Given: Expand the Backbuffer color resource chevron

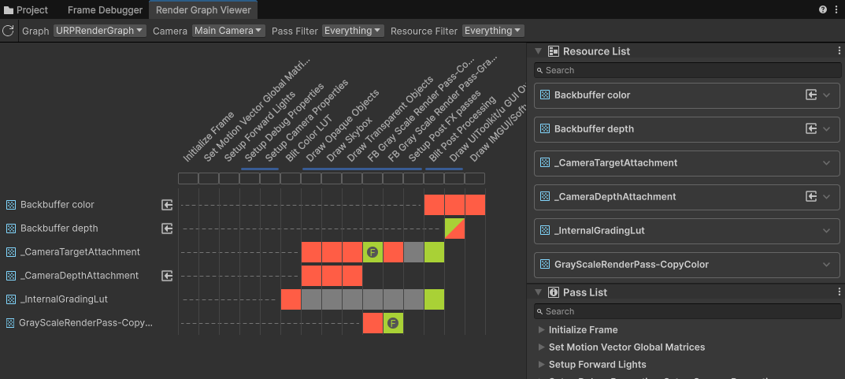Looking at the screenshot, I should [827, 95].
